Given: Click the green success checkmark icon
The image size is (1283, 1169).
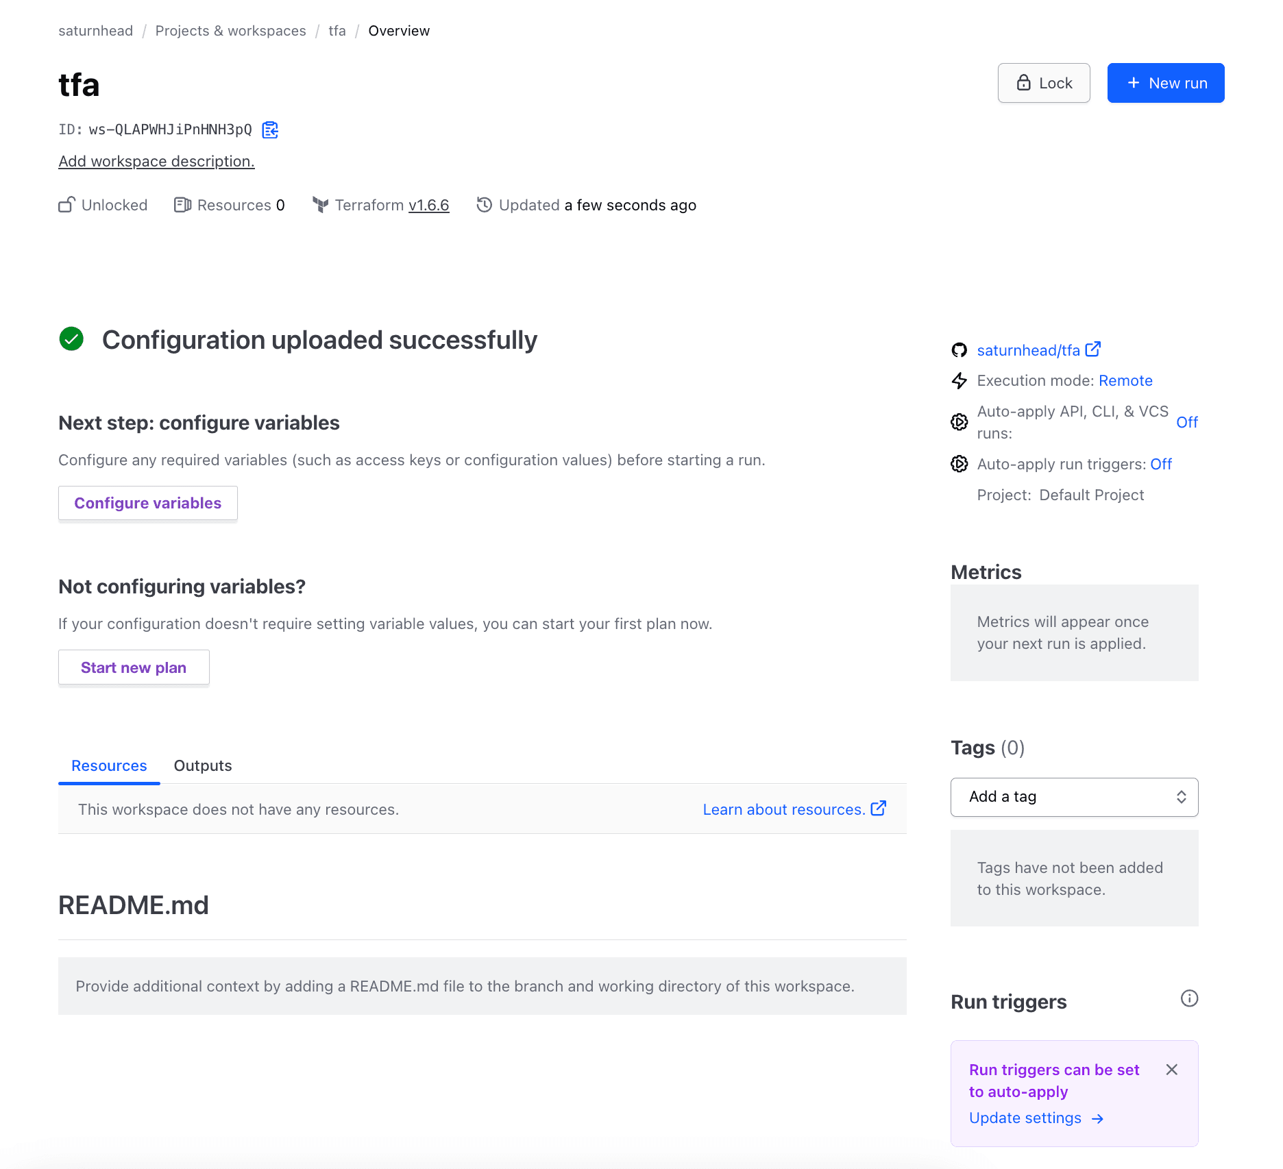Looking at the screenshot, I should point(71,339).
